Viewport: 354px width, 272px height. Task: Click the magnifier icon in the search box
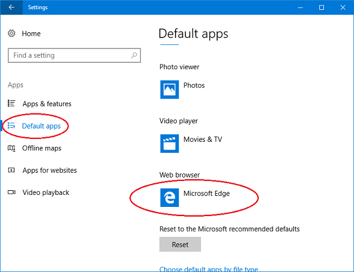click(134, 55)
